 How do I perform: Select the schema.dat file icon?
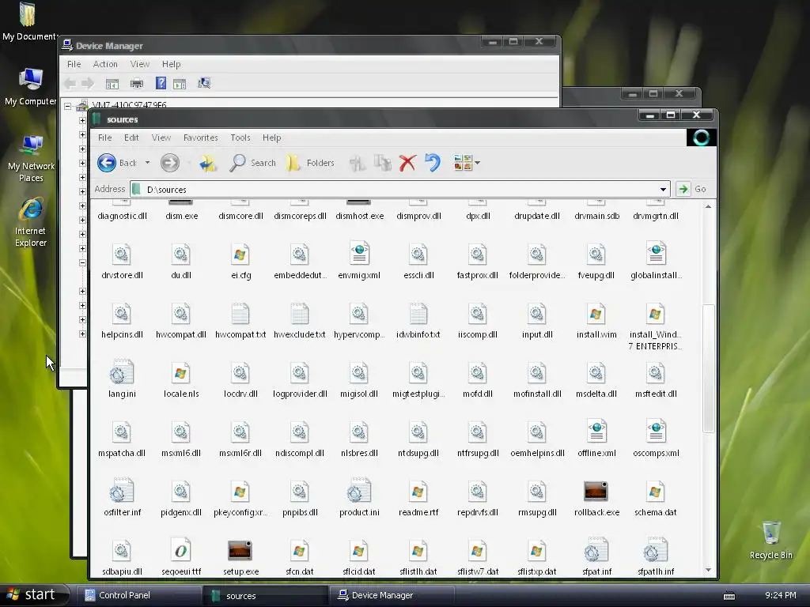pos(656,492)
